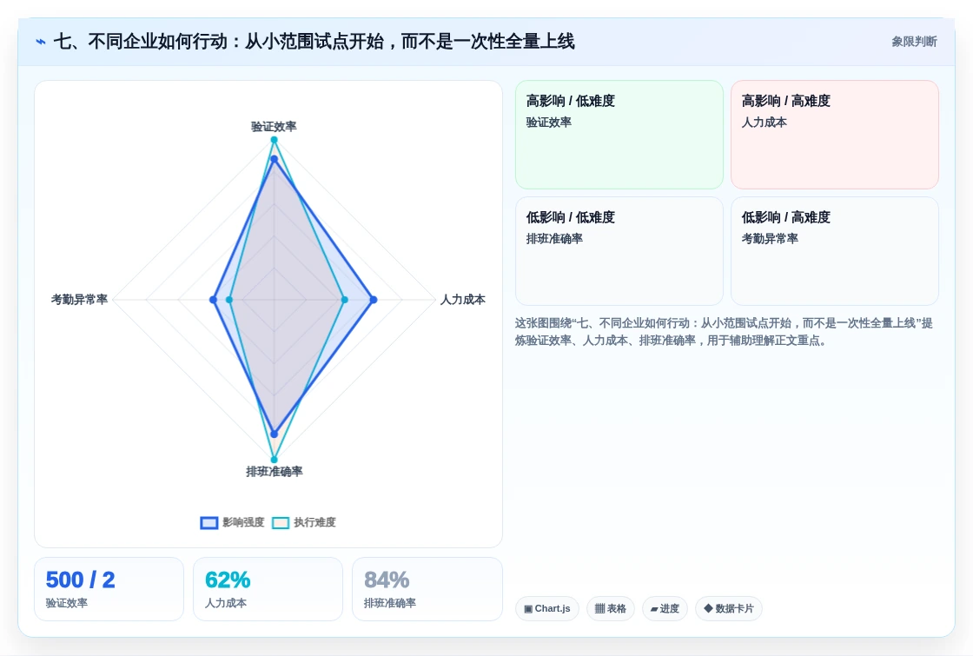The image size is (973, 656).
Task: Click the 表格 chip grid icon
Action: [599, 609]
